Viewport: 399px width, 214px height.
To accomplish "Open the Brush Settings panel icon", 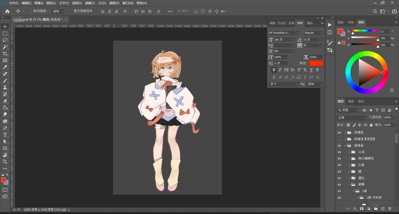I will click(x=330, y=43).
